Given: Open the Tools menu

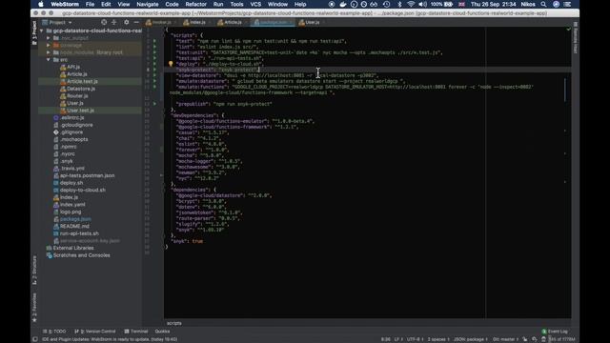Looking at the screenshot, I should [x=236, y=4].
